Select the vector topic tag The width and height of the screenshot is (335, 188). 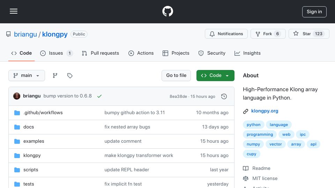click(x=276, y=144)
